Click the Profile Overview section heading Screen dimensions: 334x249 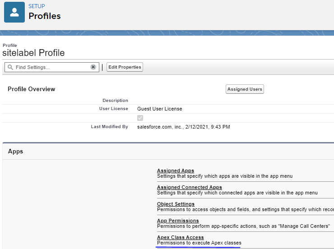pyautogui.click(x=31, y=89)
